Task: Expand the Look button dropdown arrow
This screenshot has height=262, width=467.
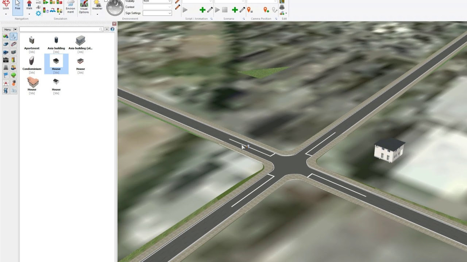Action: tap(6, 14)
